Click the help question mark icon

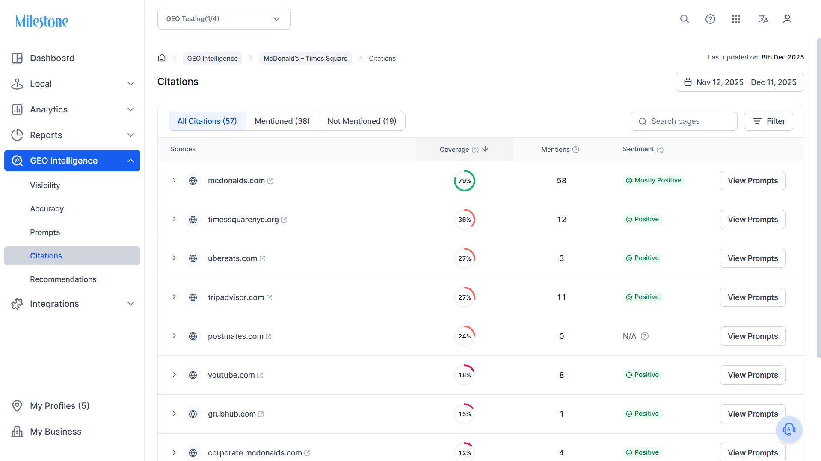pos(710,19)
